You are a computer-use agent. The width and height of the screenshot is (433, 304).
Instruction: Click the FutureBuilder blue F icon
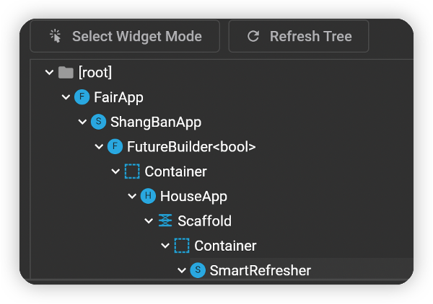click(115, 147)
